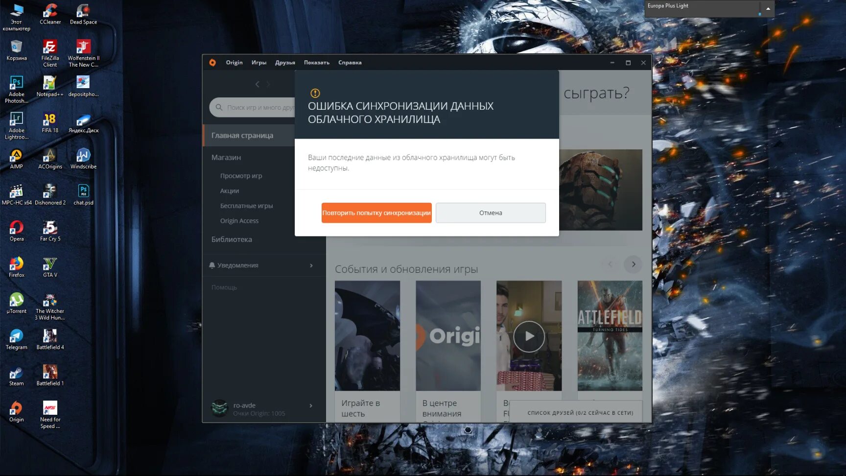Click Повторить попытку синхронизации button

coord(376,213)
